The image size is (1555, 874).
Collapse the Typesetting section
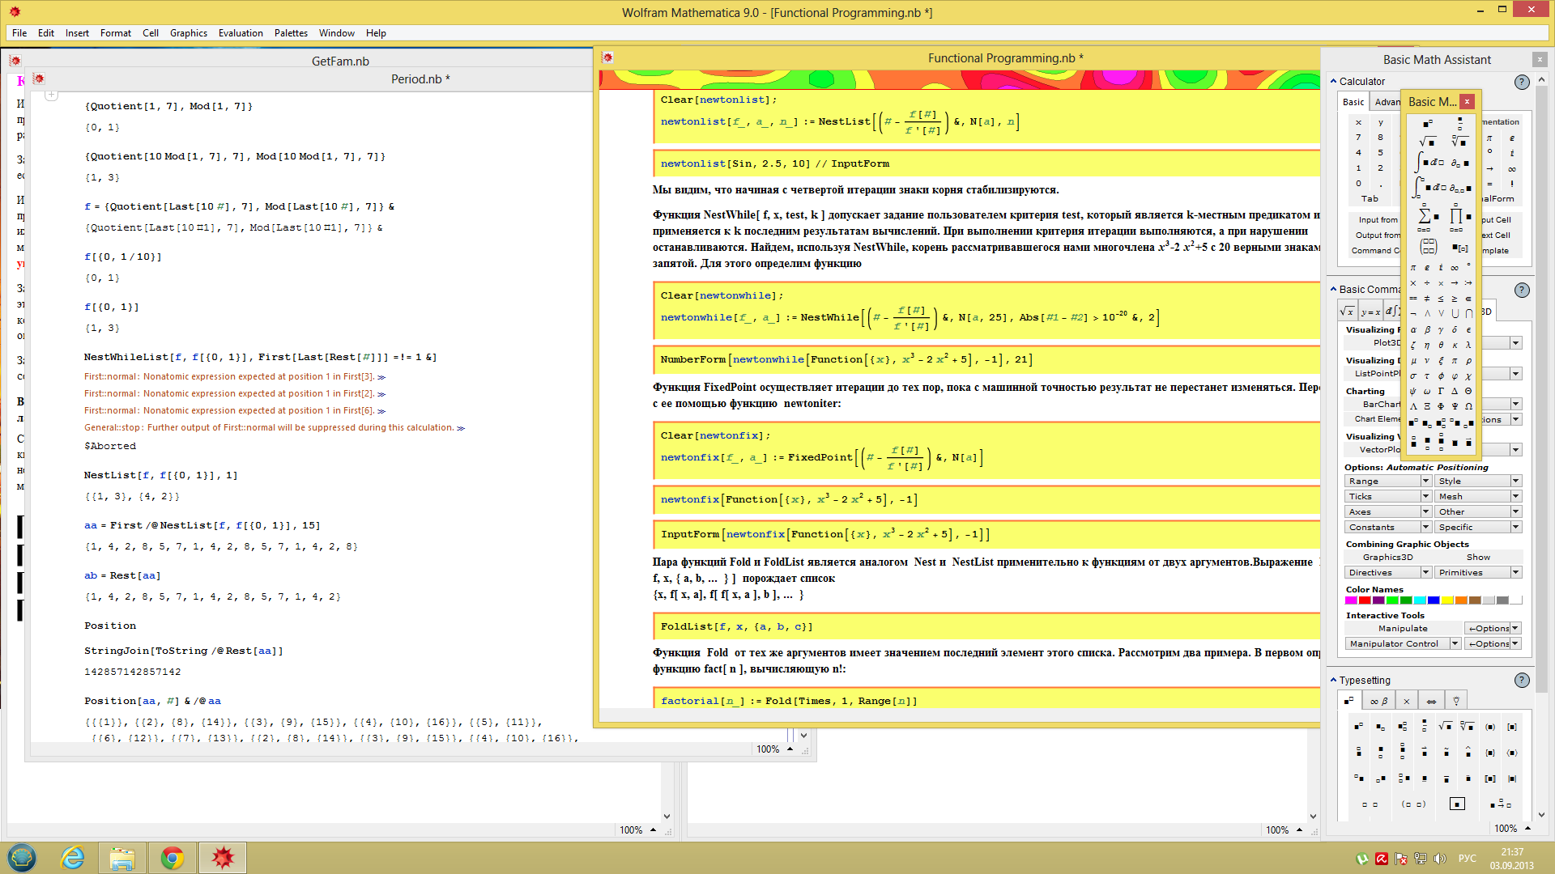(1334, 680)
